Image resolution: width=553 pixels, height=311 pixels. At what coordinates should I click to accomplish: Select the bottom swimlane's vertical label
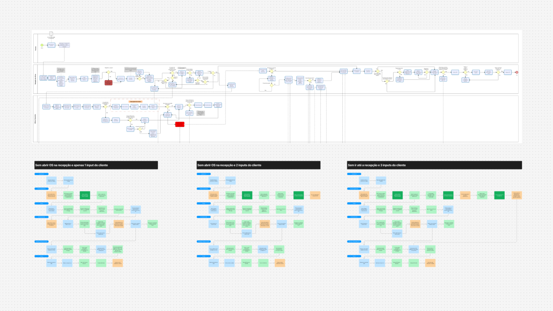point(35,119)
